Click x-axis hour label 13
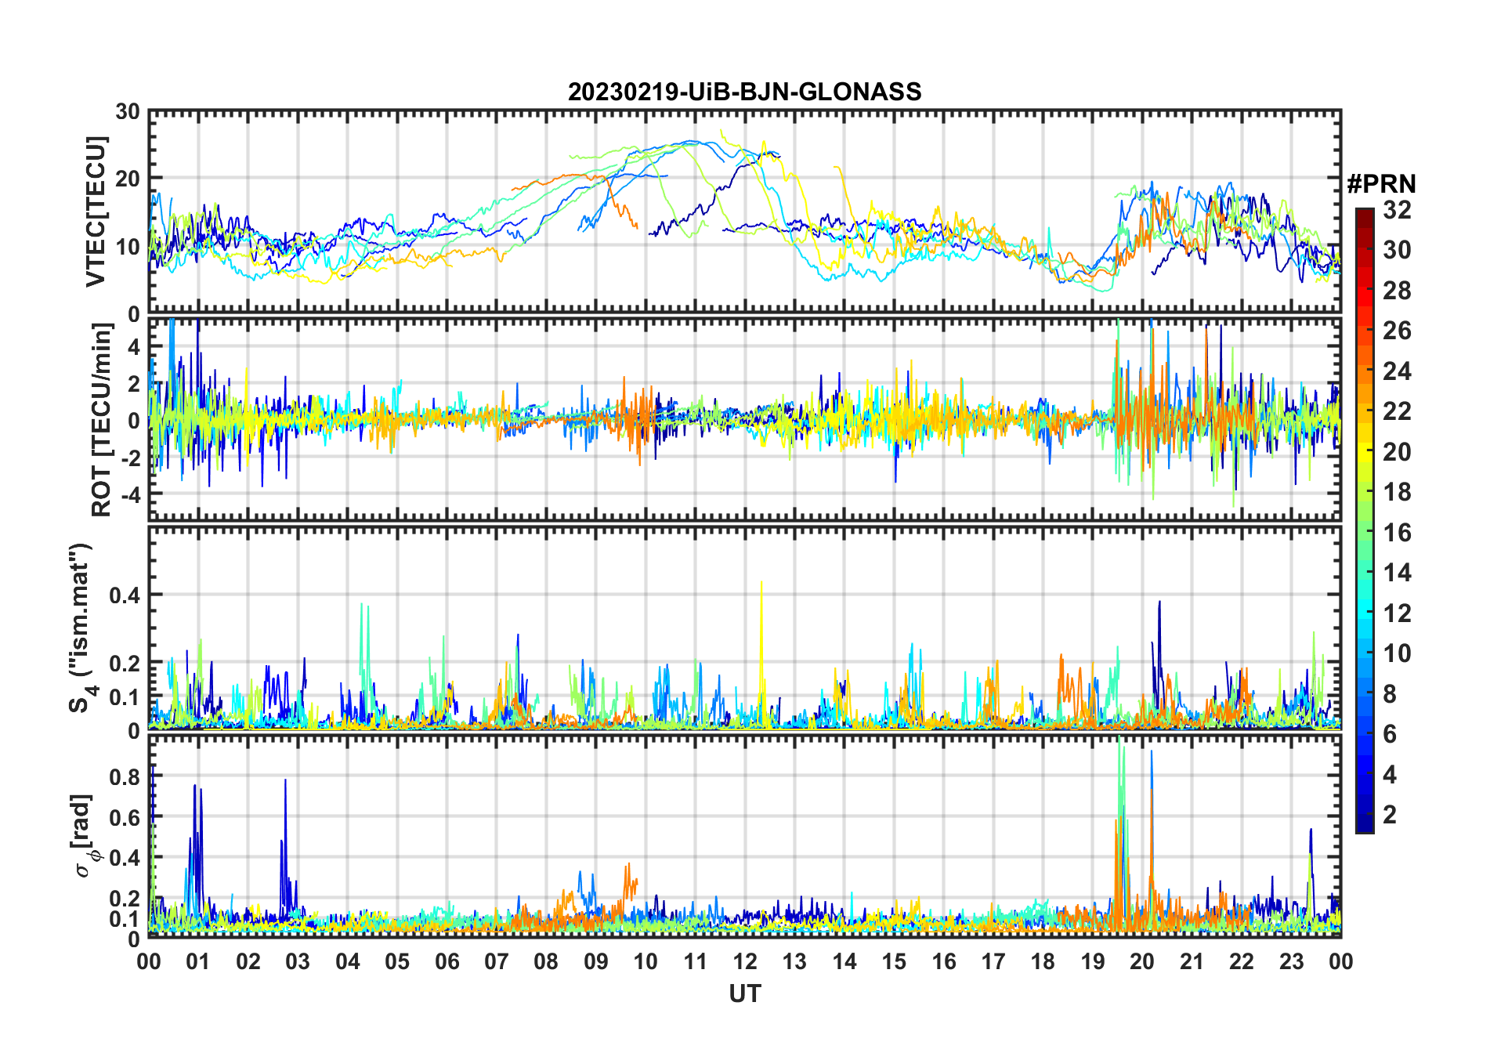 [794, 962]
